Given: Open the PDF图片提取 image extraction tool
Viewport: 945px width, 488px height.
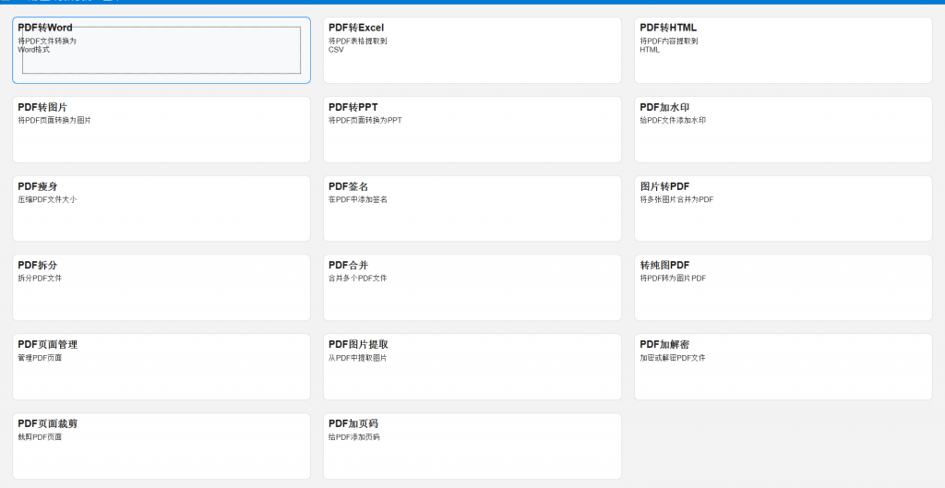Looking at the screenshot, I should coord(472,366).
